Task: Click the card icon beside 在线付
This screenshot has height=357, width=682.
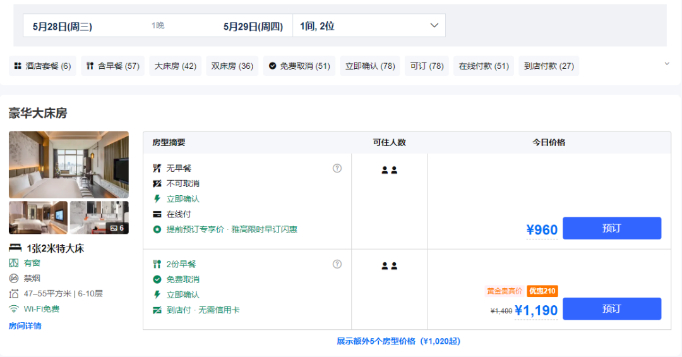Action: pyautogui.click(x=157, y=214)
